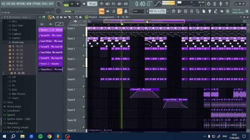
Task: Pause playback with the pause button
Action: (x=72, y=4)
